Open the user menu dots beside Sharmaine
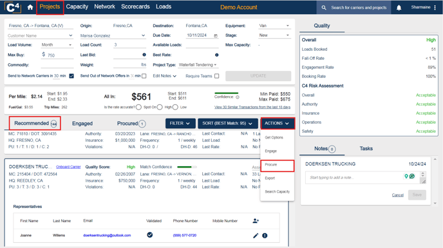The image size is (443, 248). [435, 8]
